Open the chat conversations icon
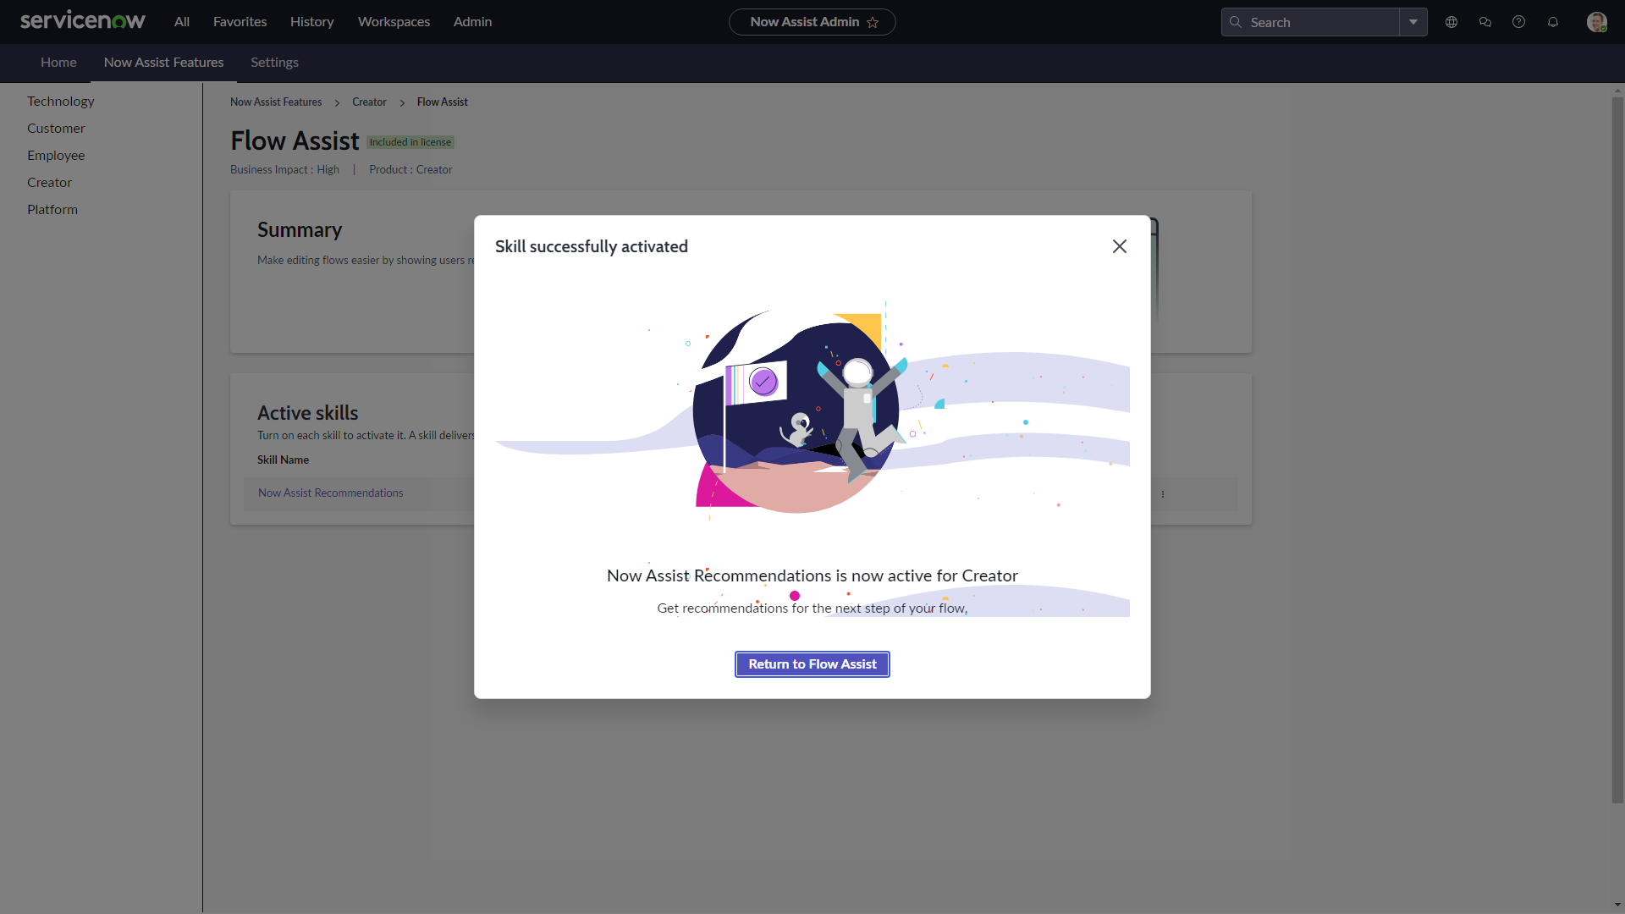The image size is (1625, 914). (x=1485, y=22)
